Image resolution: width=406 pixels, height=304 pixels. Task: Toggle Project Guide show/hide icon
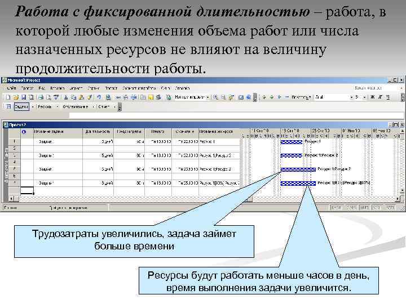coord(8,106)
